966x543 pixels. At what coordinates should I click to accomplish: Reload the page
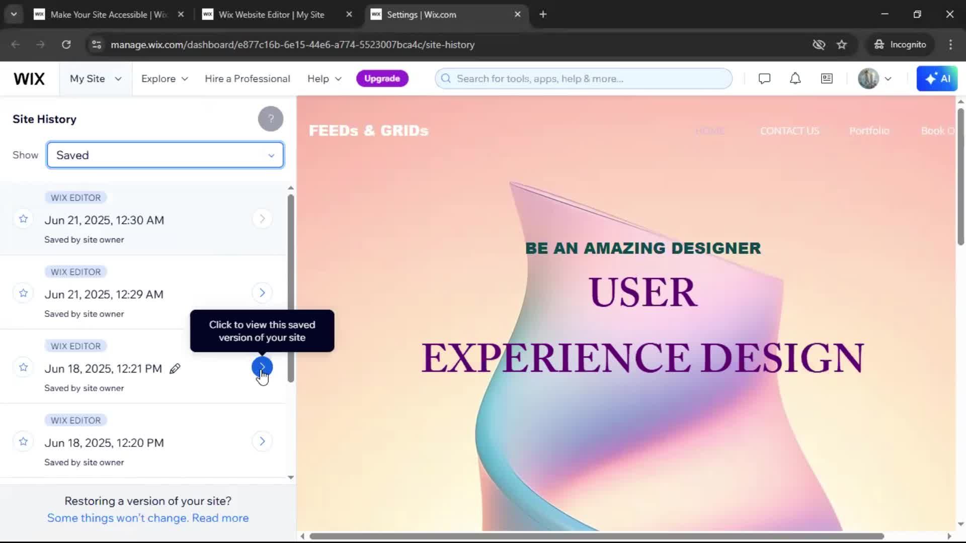pos(66,45)
